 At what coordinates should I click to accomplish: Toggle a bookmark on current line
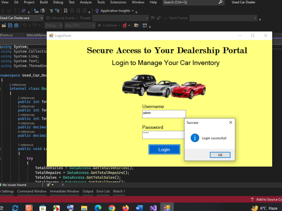coord(66,11)
